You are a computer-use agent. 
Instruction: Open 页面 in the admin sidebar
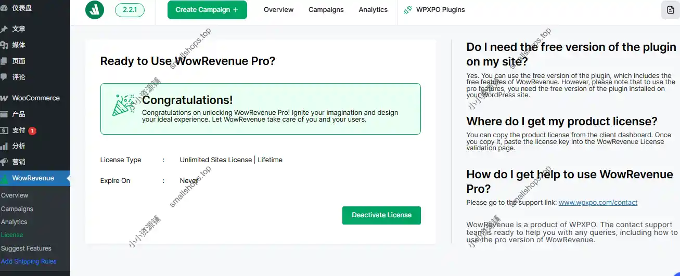tap(19, 61)
